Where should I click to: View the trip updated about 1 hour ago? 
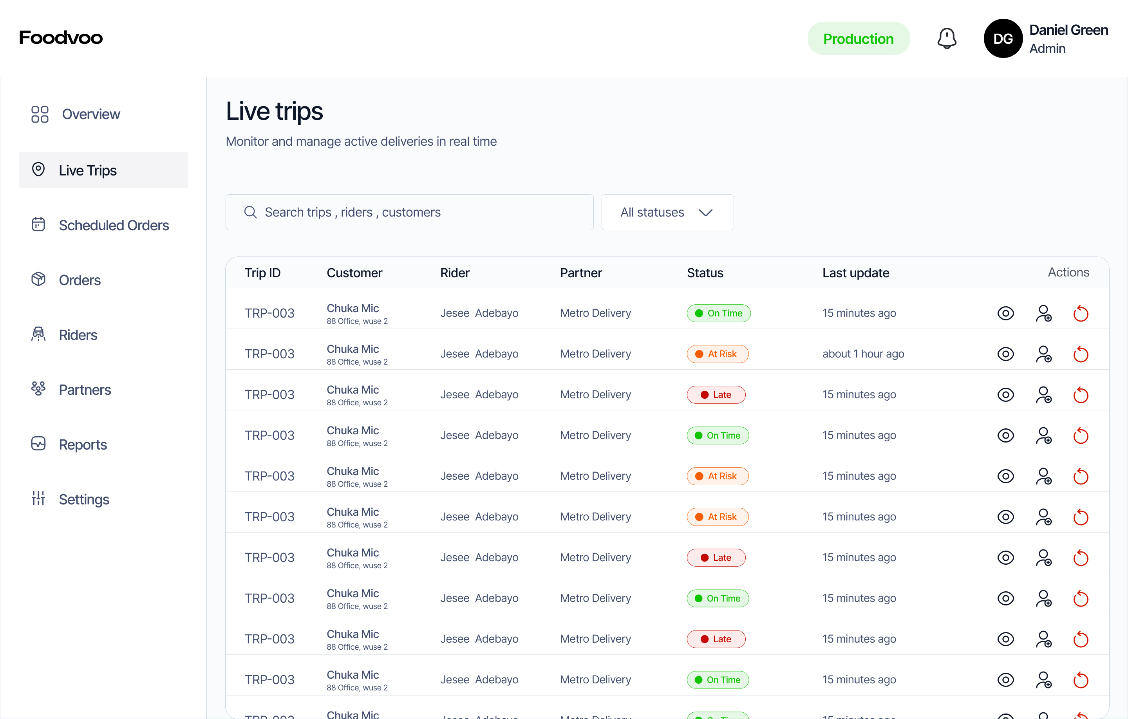pyautogui.click(x=1005, y=354)
